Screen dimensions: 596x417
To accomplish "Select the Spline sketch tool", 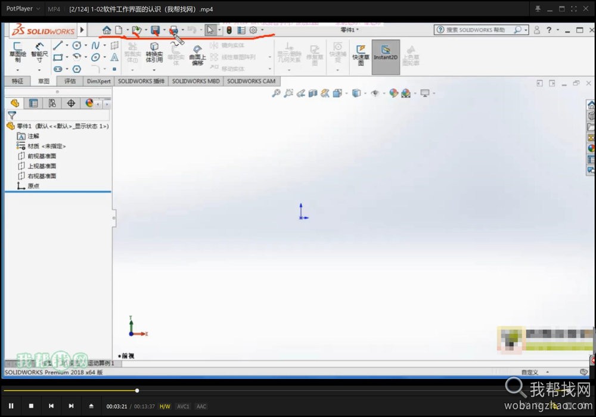I will click(95, 46).
